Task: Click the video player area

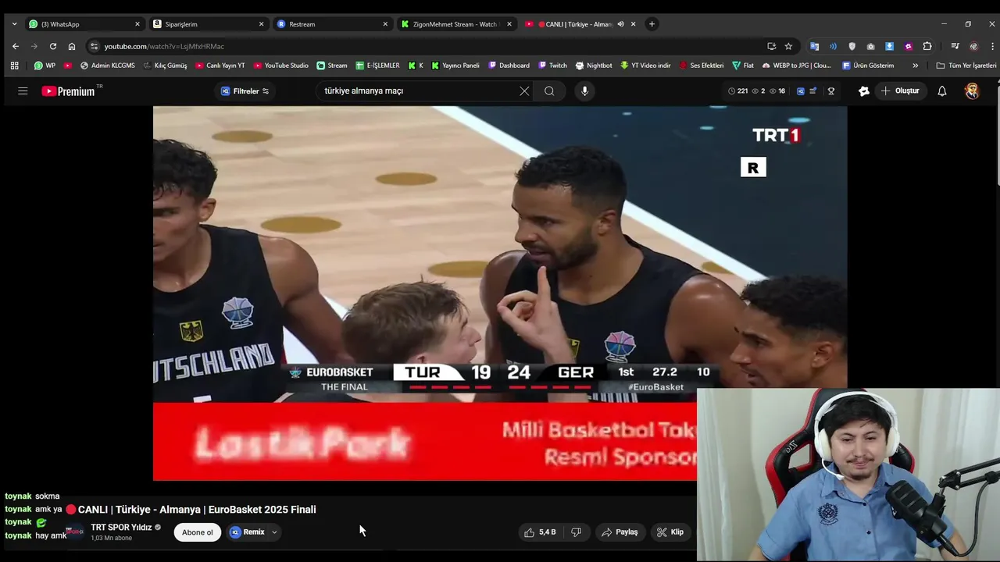Action: [500, 293]
